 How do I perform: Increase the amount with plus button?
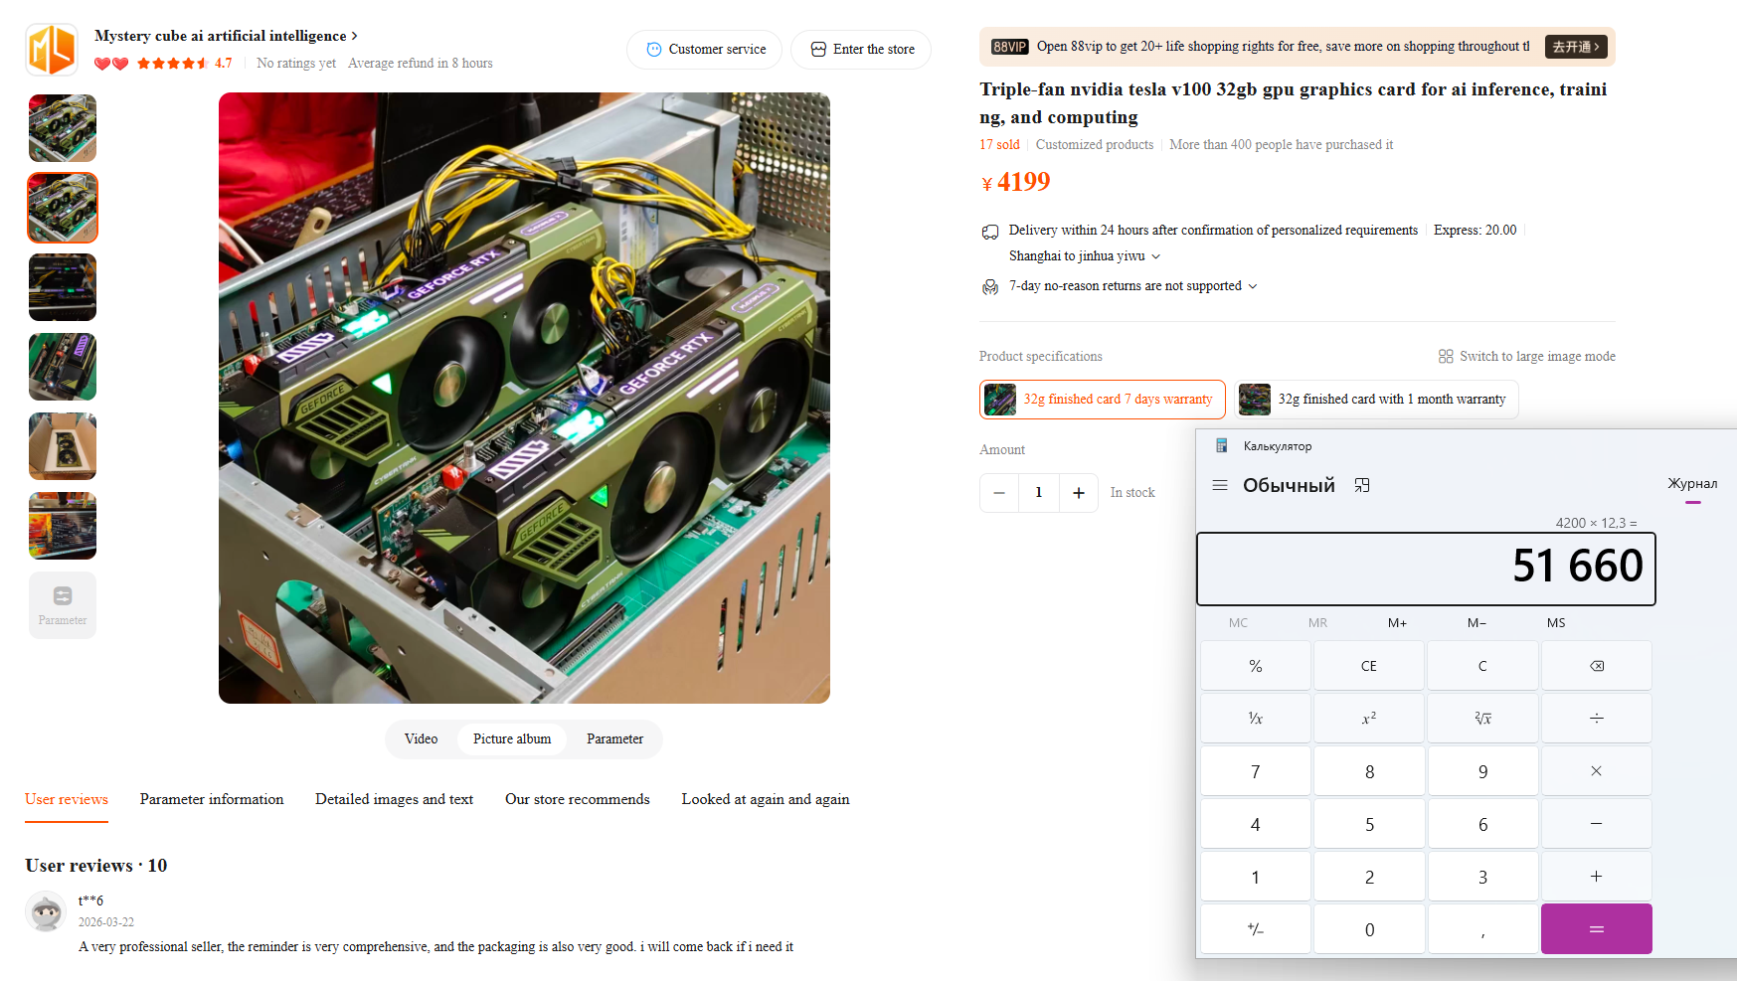[1079, 493]
